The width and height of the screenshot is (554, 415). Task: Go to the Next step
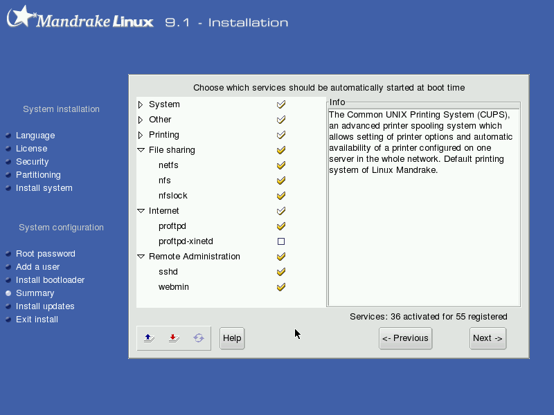tap(488, 338)
